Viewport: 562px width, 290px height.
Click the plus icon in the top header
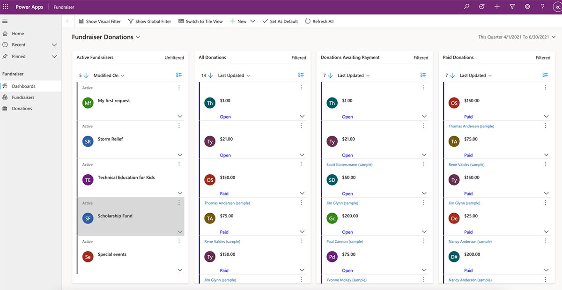coord(497,7)
